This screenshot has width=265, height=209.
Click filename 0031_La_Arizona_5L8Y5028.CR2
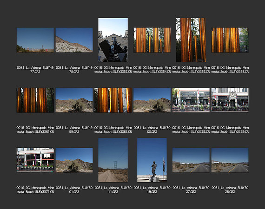point(230,190)
